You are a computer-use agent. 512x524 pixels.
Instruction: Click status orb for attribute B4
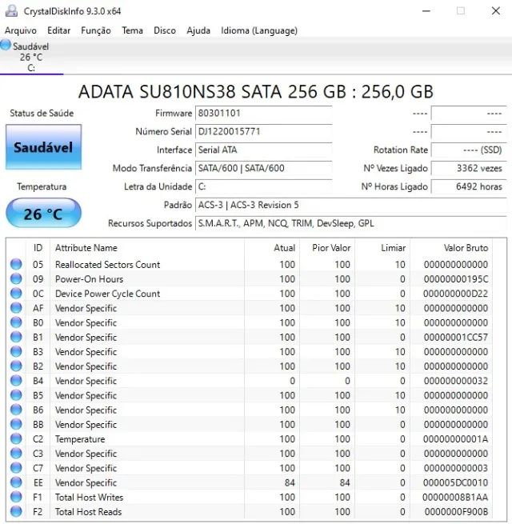(16, 380)
